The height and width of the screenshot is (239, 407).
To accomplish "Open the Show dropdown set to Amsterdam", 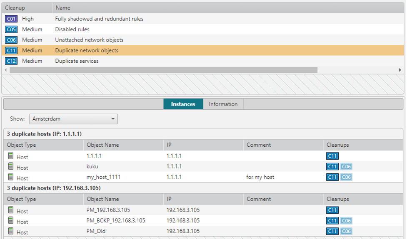I will click(73, 119).
